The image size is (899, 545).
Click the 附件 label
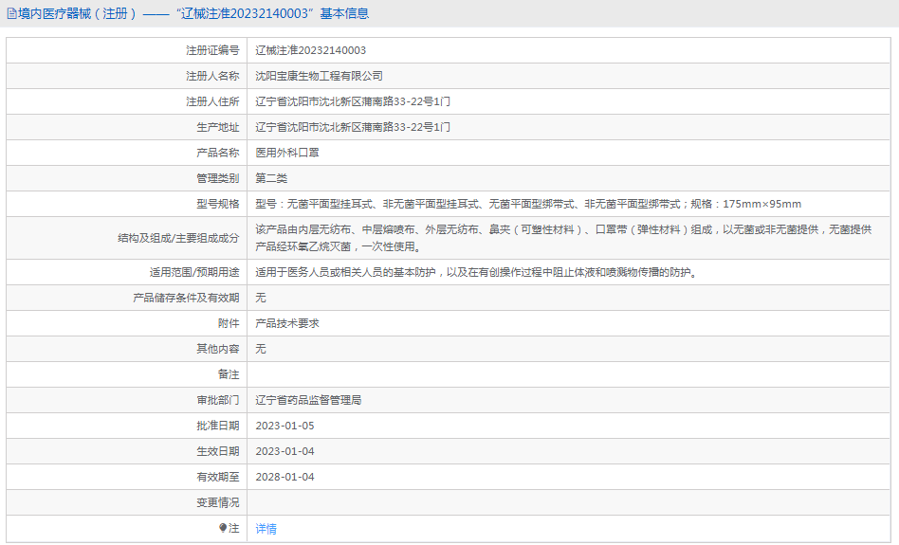tap(229, 323)
